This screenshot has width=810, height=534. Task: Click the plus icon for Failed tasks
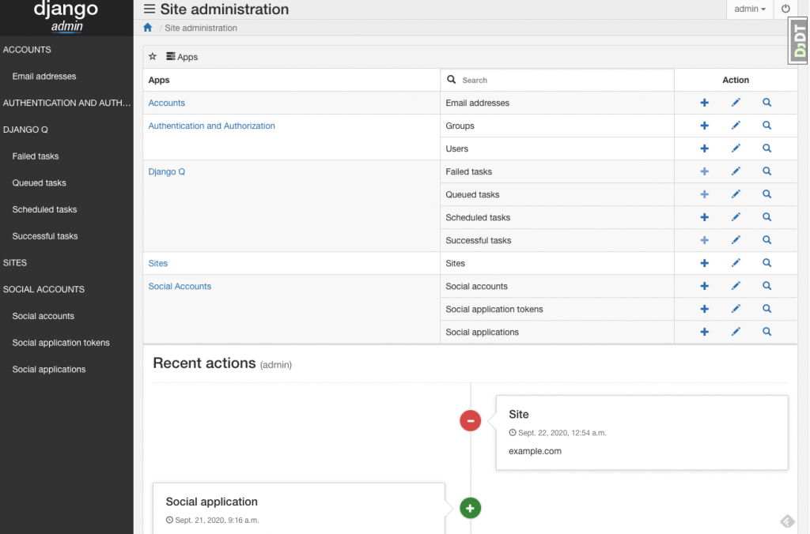[704, 171]
